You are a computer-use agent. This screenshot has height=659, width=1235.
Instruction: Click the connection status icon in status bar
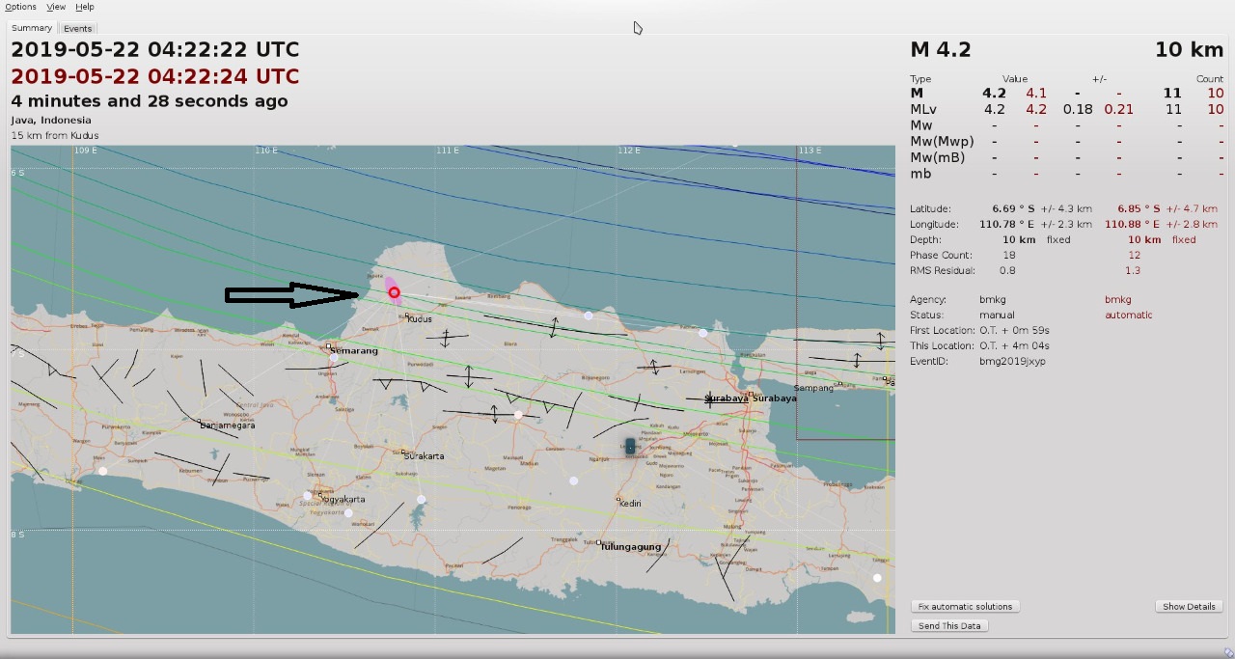(1228, 652)
